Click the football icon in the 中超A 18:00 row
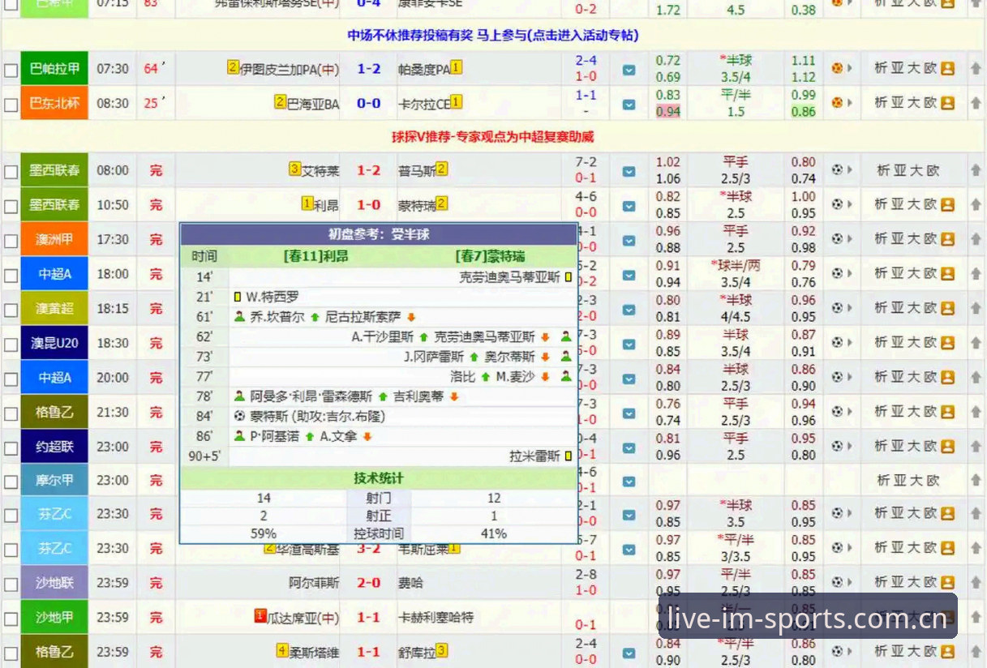The height and width of the screenshot is (668, 987). click(x=837, y=273)
